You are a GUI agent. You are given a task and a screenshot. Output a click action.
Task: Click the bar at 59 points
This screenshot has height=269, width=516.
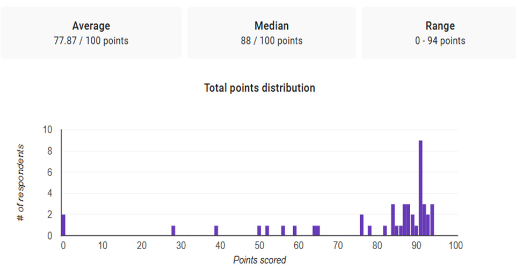tap(295, 230)
